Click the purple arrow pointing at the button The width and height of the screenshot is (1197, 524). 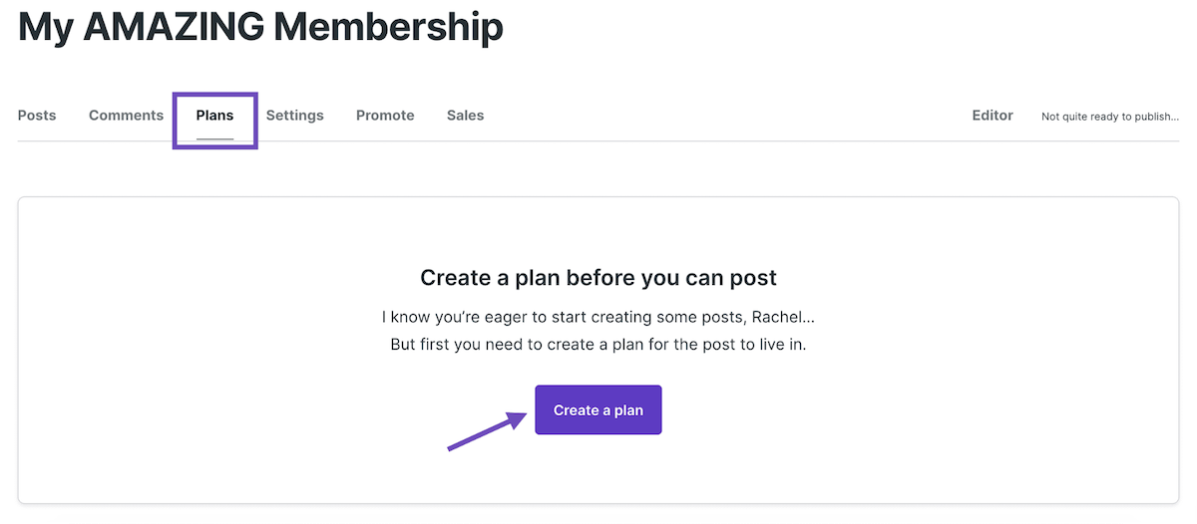click(x=487, y=431)
